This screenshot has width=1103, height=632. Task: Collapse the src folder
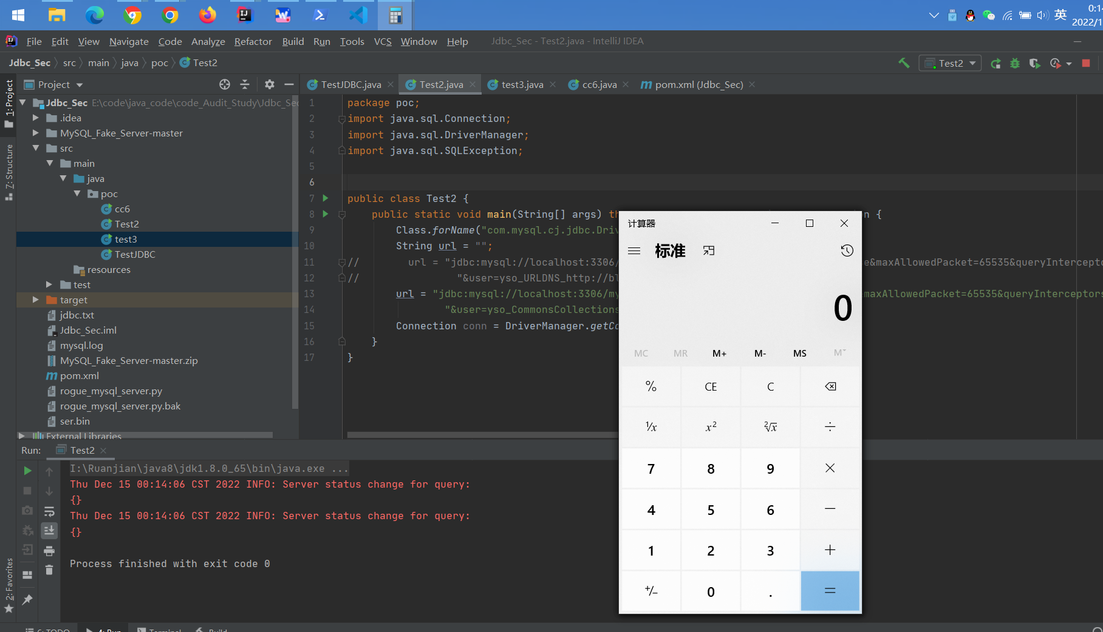click(x=36, y=148)
